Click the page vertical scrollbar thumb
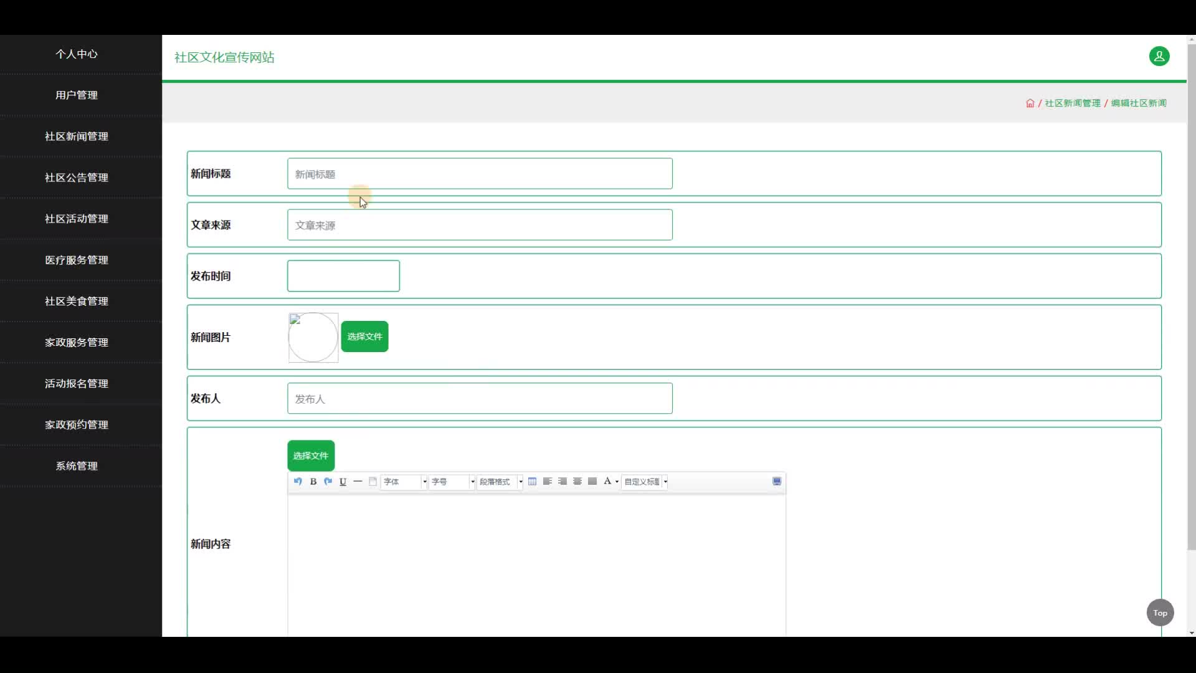This screenshot has height=673, width=1196. click(x=1191, y=297)
